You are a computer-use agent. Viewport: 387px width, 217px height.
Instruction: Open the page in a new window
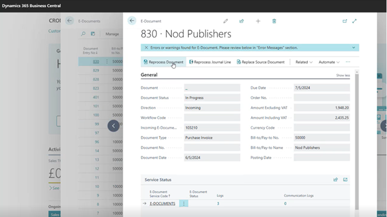click(345, 21)
